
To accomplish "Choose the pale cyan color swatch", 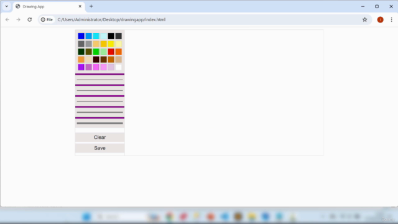I will click(104, 36).
